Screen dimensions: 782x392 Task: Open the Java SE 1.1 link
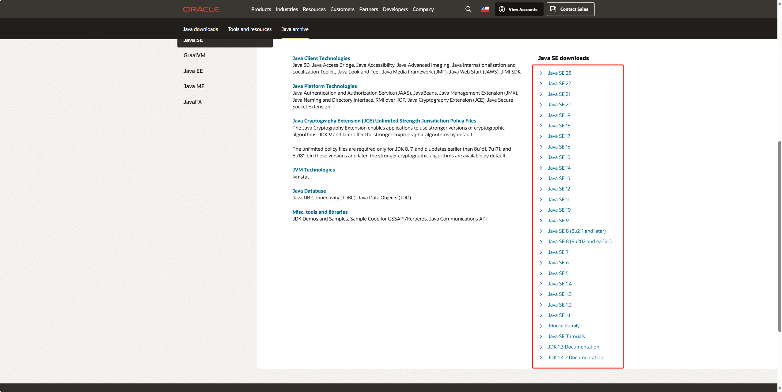559,315
